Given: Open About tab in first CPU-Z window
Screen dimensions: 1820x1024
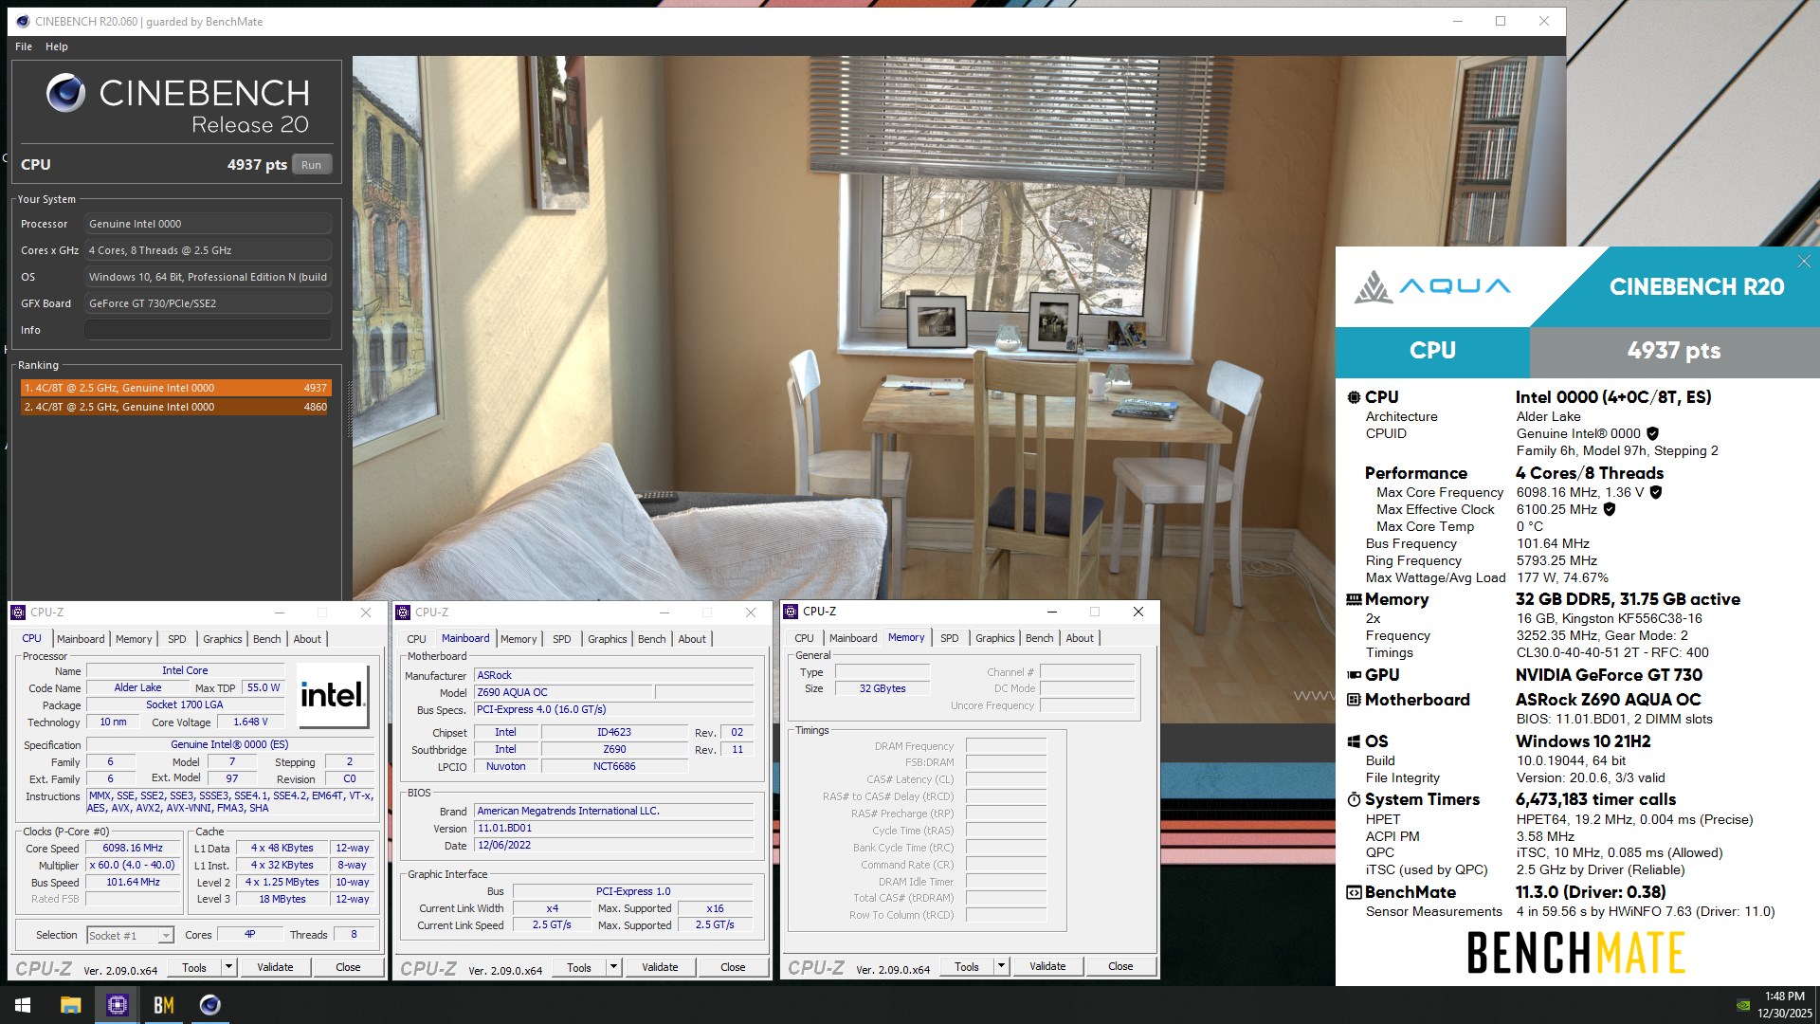Looking at the screenshot, I should [x=307, y=639].
